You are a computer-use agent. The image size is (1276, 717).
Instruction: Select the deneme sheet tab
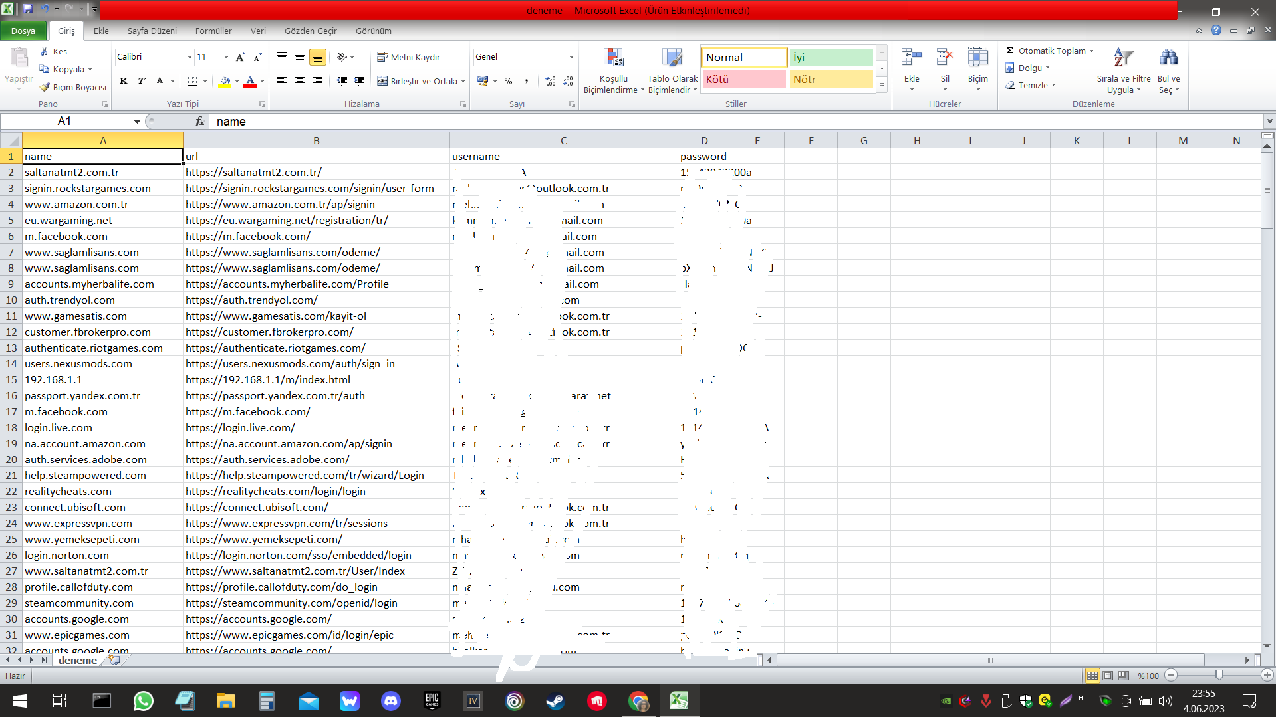coord(77,660)
